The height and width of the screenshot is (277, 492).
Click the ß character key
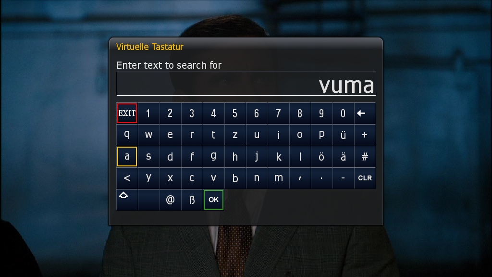point(192,200)
